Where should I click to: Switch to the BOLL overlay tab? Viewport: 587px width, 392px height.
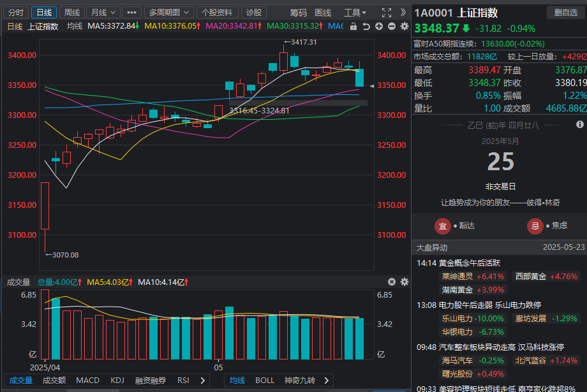[265, 381]
